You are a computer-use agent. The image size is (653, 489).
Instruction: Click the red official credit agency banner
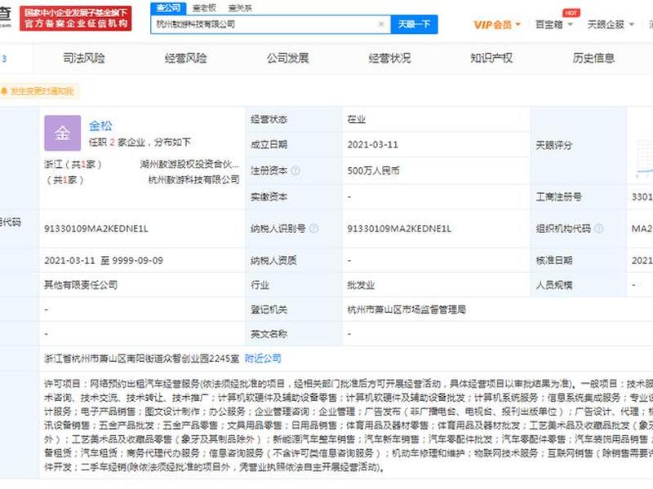pos(76,18)
